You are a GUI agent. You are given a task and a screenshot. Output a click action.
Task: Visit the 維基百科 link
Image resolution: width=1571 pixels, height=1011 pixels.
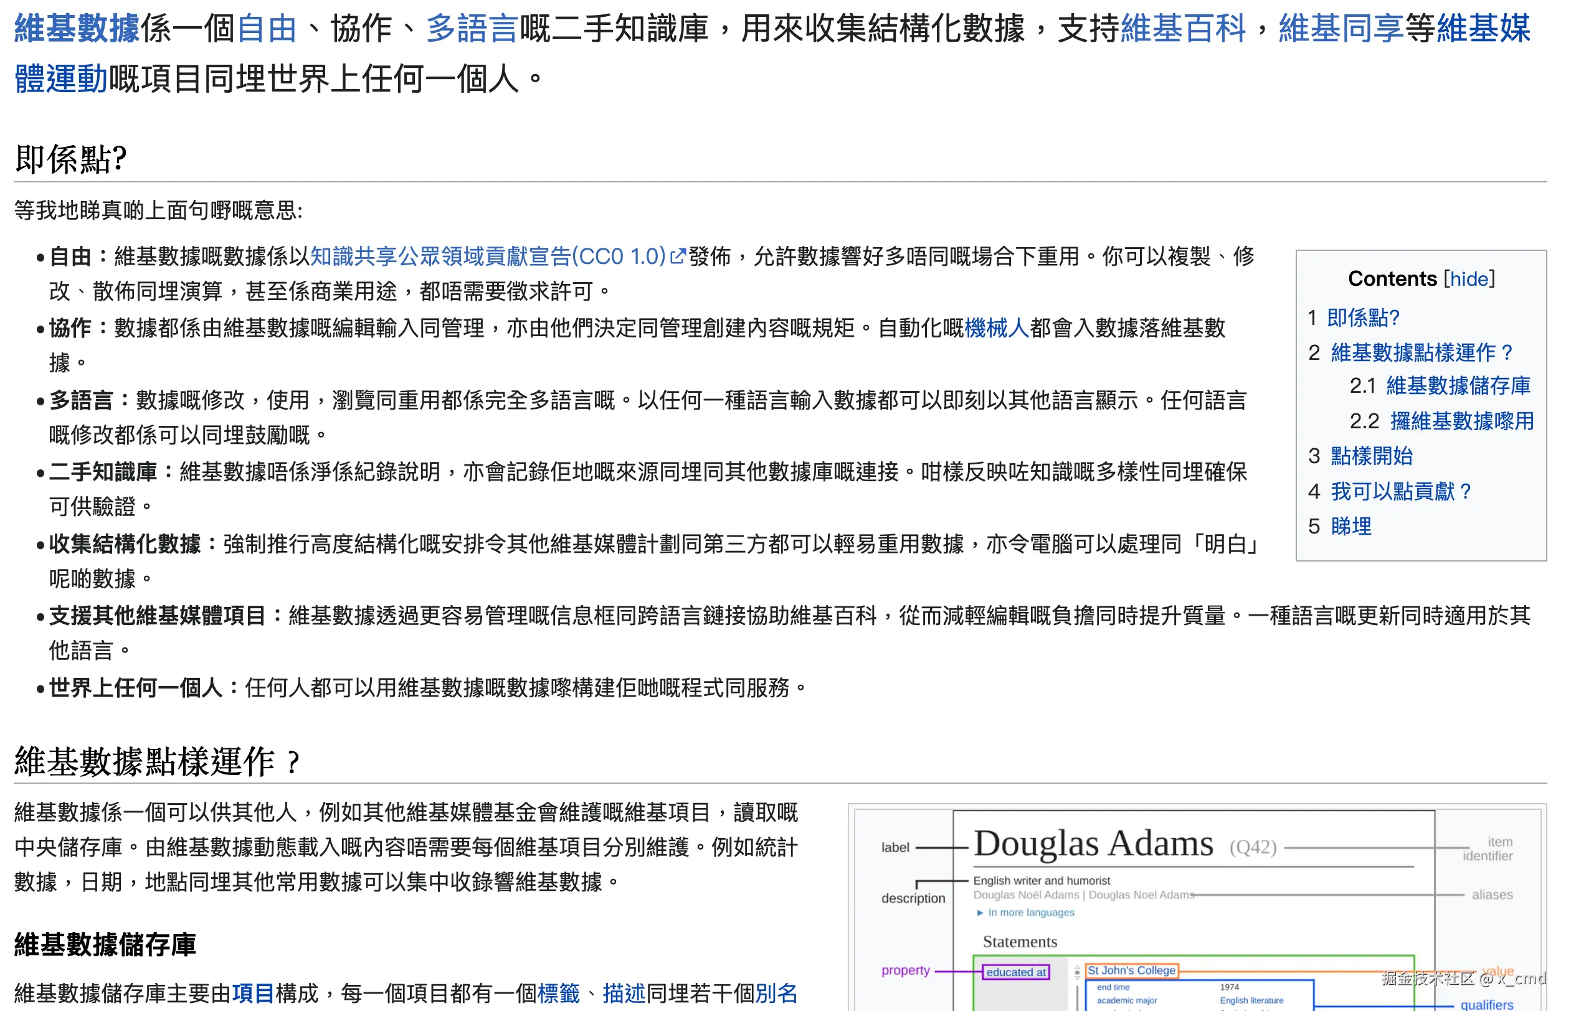click(x=1183, y=29)
